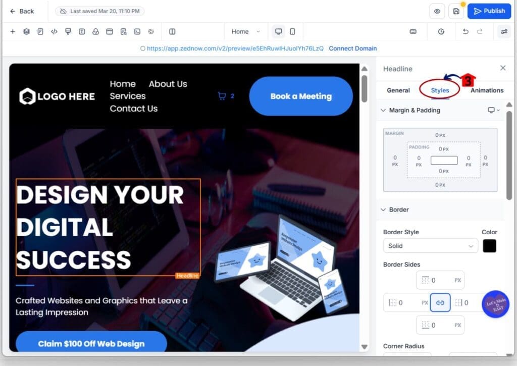Click the Connect Domain link

352,48
